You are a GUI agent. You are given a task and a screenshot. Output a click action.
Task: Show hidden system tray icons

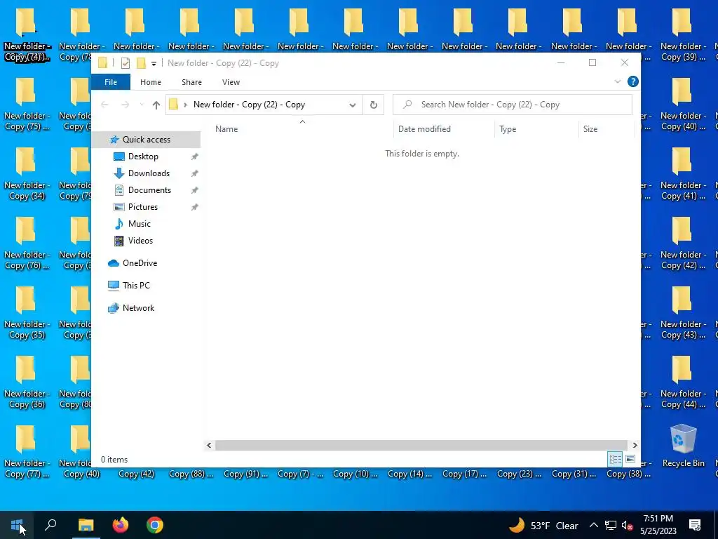(593, 525)
